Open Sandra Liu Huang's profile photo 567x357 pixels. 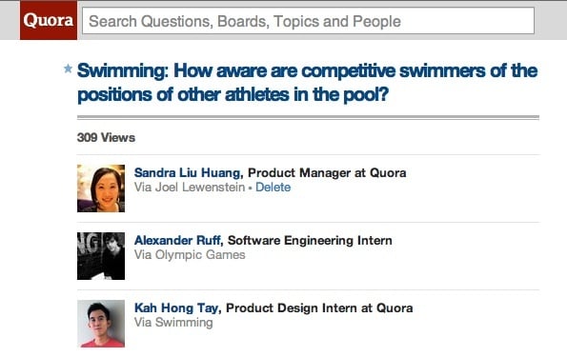101,188
